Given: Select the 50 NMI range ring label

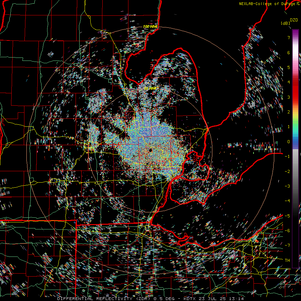Looking at the screenshot, I should 150,89.
